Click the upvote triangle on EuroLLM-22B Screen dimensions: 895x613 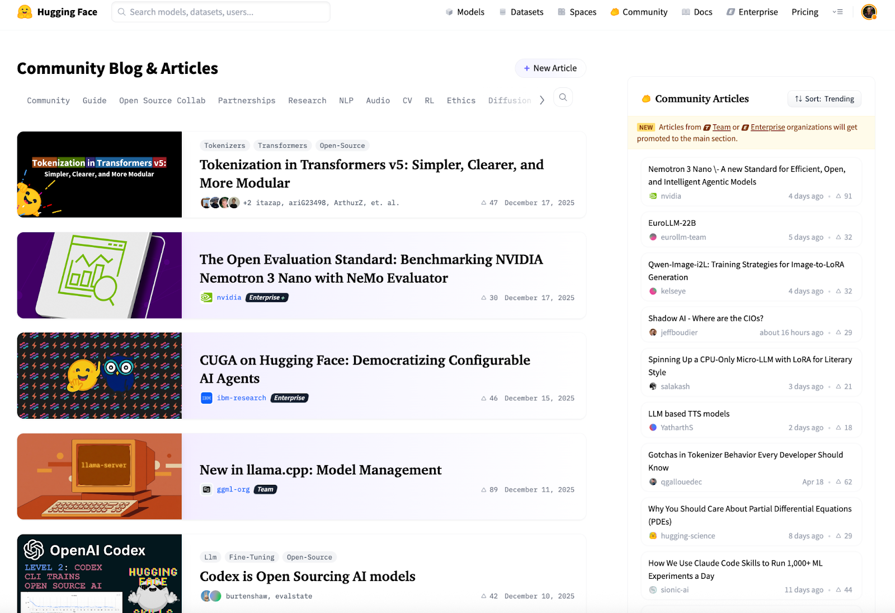pos(839,237)
